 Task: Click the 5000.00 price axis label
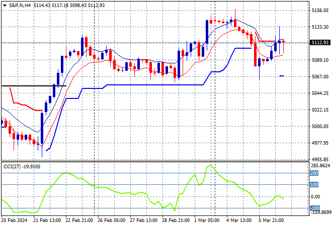pos(319,127)
